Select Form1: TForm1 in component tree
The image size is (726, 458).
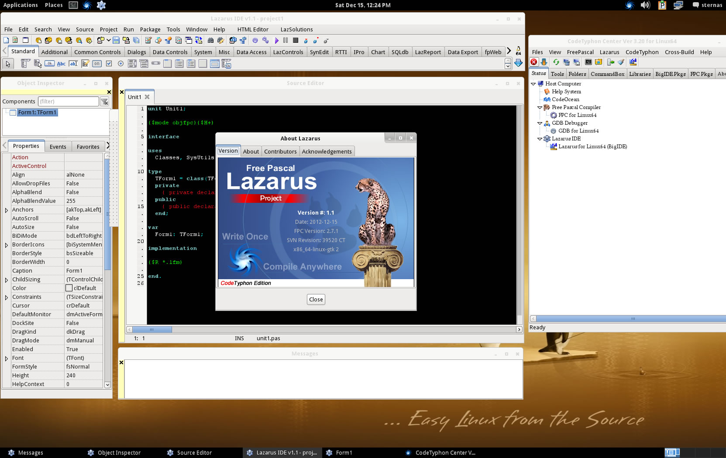[x=37, y=113]
